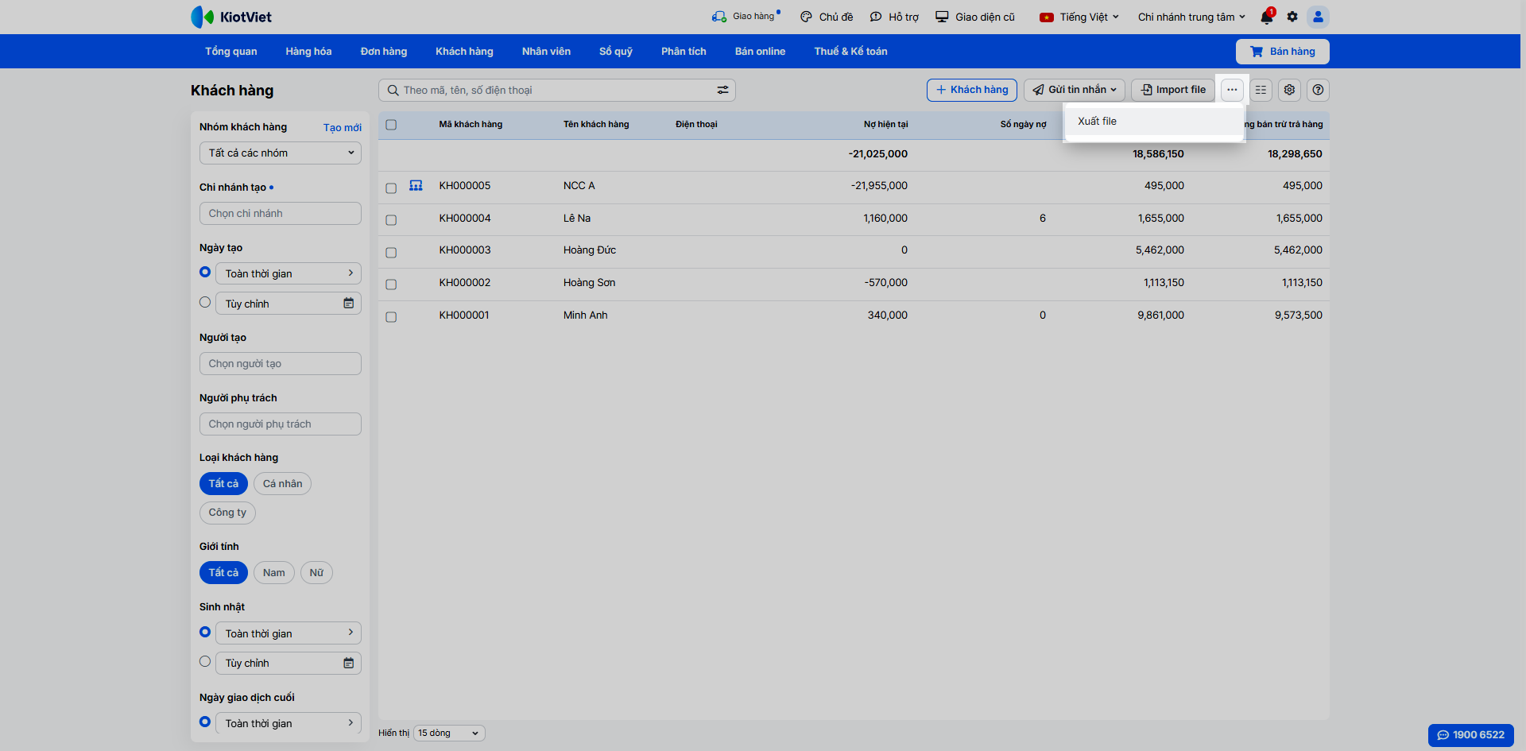Filter gender by Nữ
The height and width of the screenshot is (751, 1526).
316,572
